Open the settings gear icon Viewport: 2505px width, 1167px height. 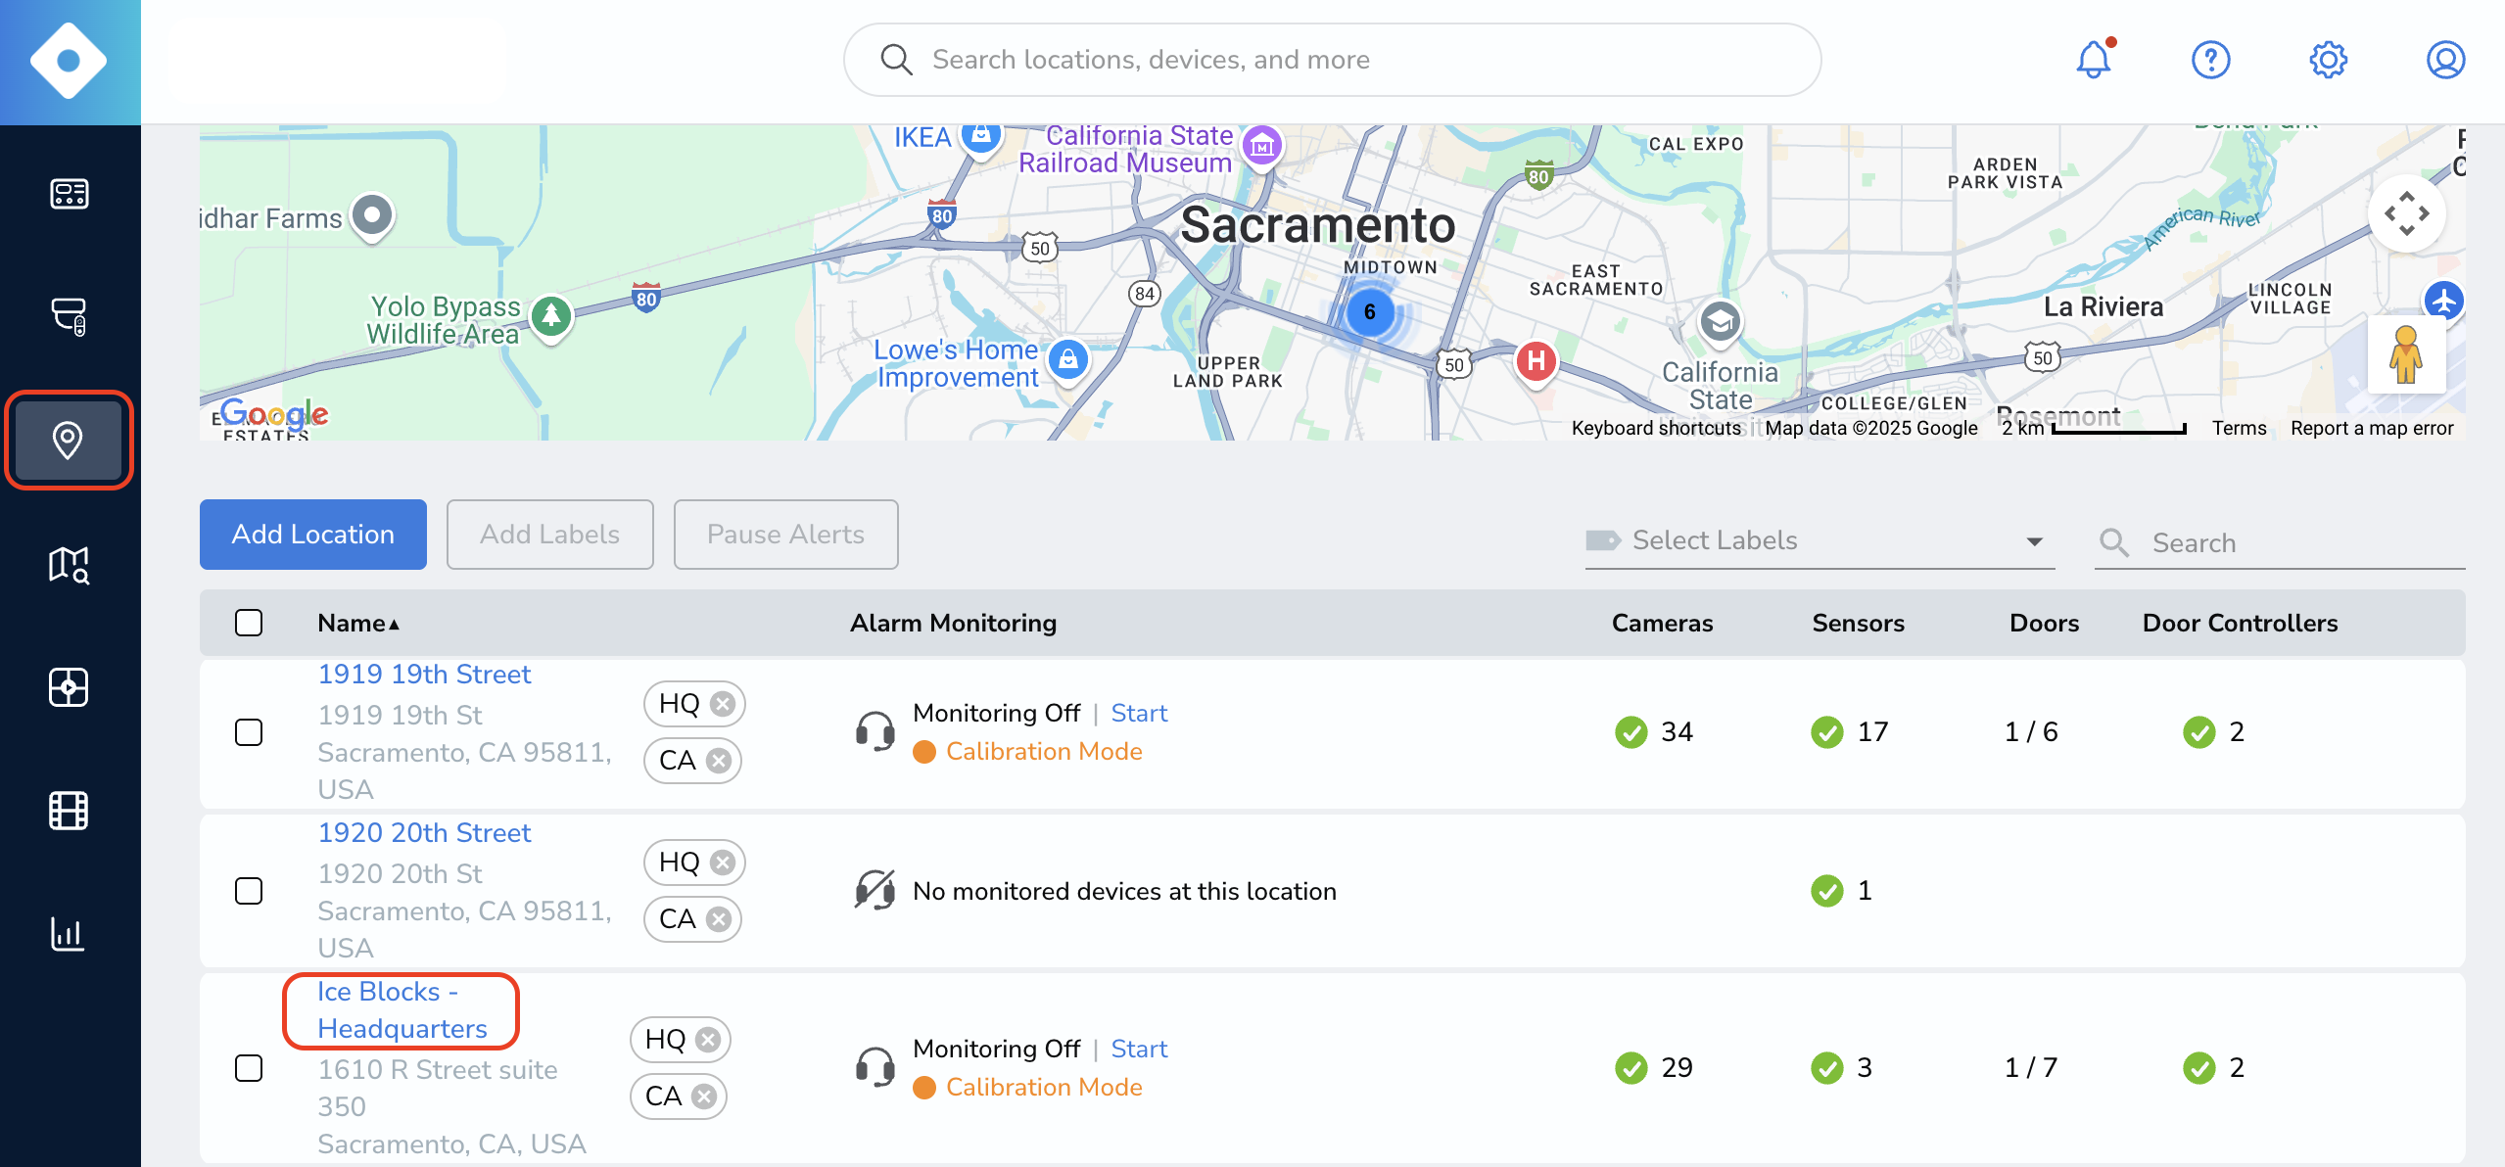tap(2328, 60)
